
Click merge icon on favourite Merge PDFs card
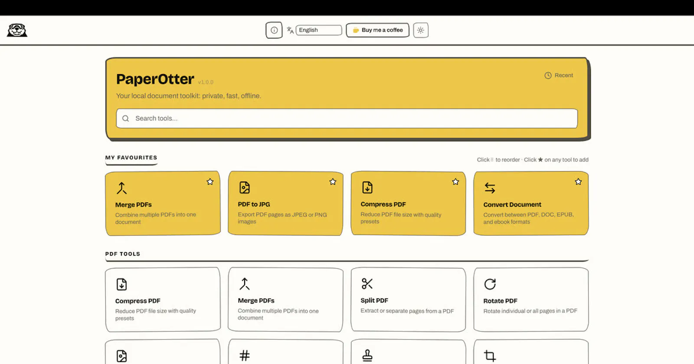click(x=122, y=188)
